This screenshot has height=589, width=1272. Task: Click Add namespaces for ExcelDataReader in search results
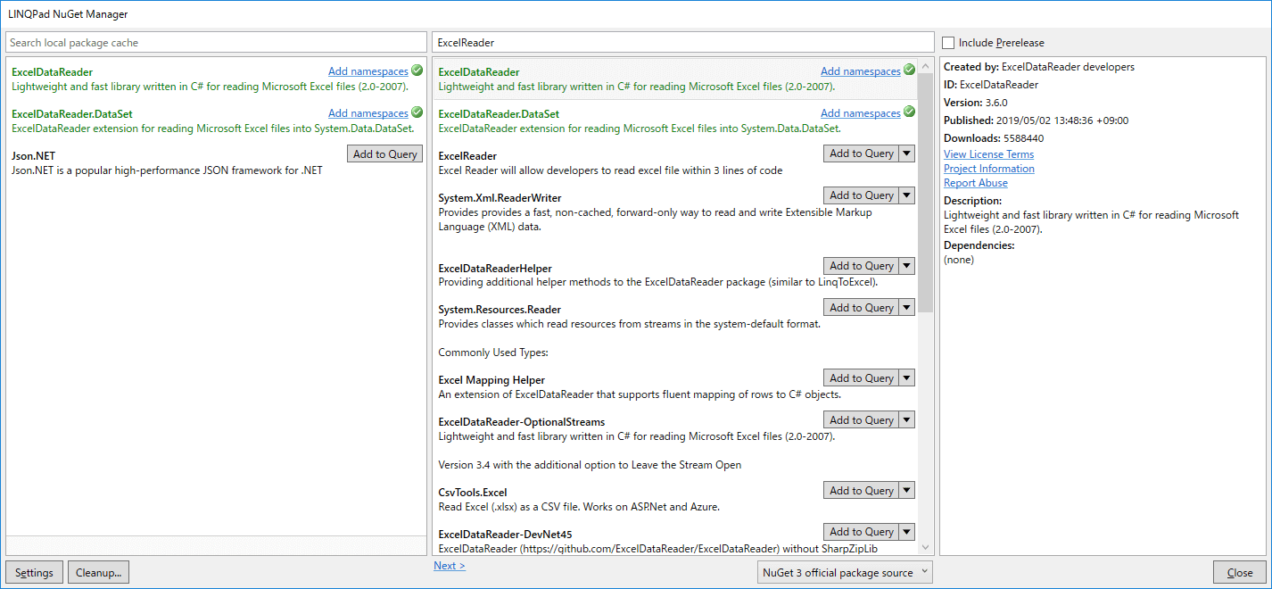click(861, 71)
